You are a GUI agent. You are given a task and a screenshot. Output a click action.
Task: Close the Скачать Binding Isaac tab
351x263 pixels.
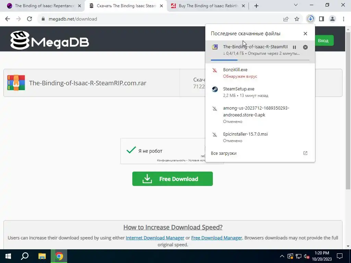point(161,6)
